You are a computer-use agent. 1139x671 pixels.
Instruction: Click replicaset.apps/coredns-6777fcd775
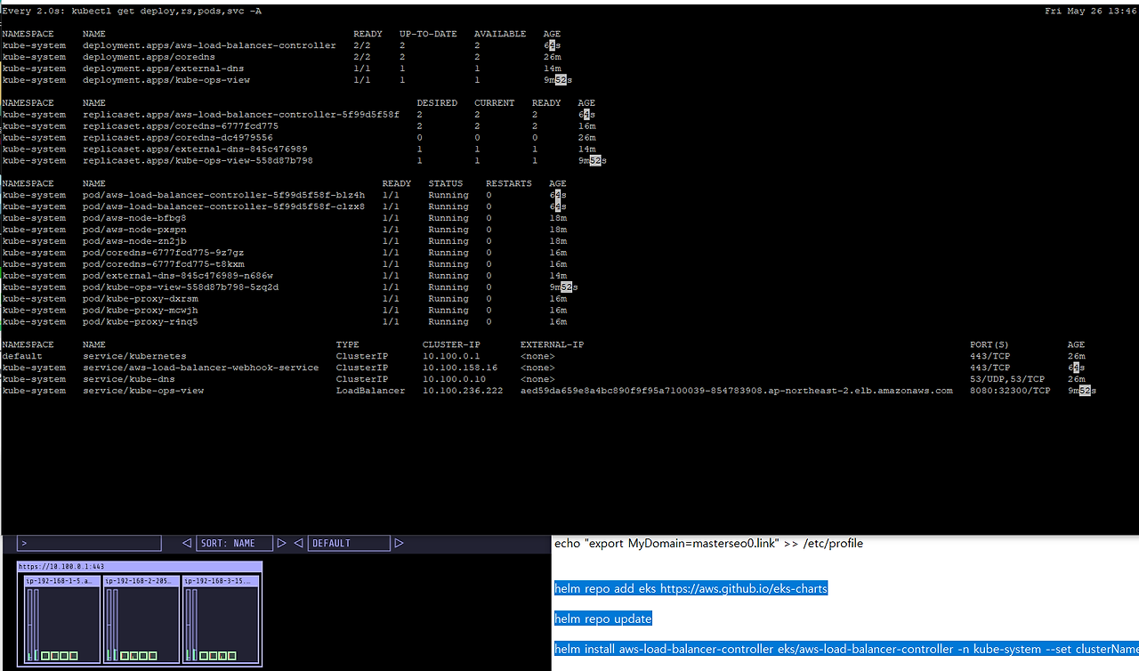[180, 126]
